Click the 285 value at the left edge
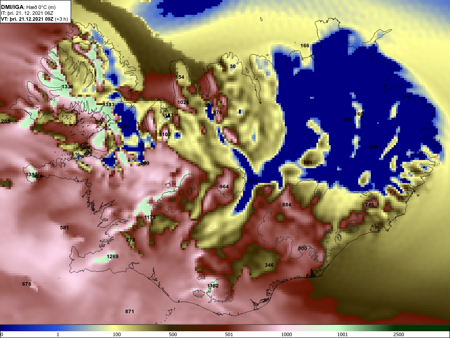Viewport: 450px width, 338px height. point(5,121)
